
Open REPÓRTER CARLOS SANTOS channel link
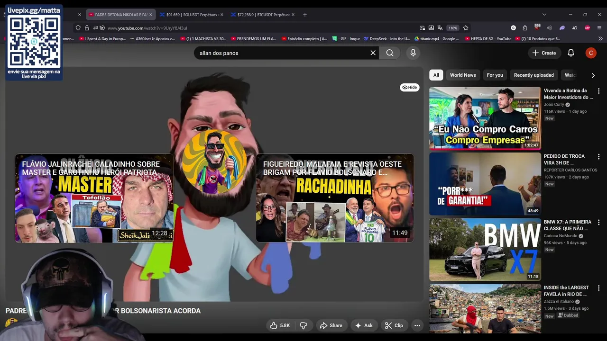[x=570, y=170]
